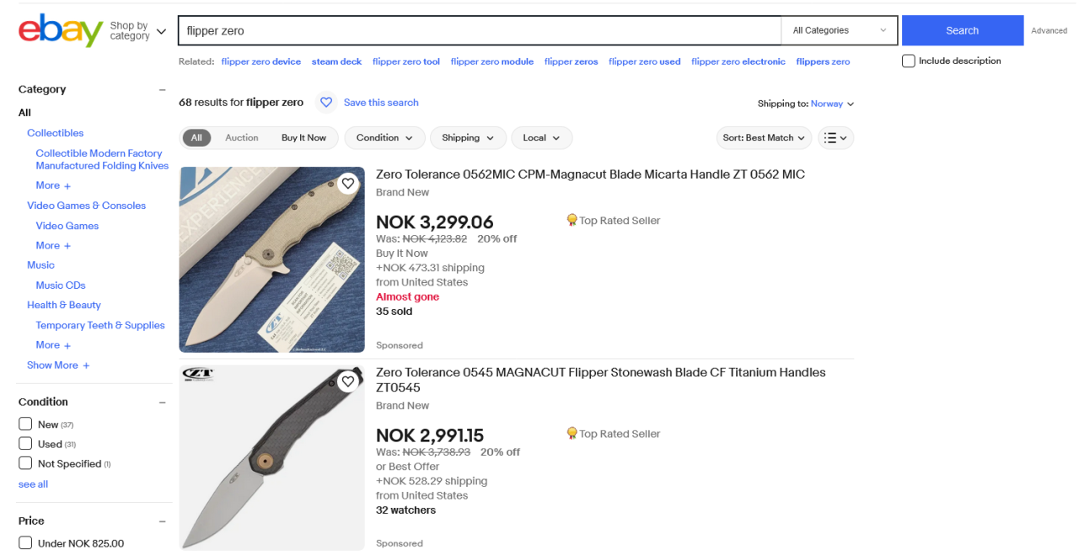Click the first knife listing thumbnail
Viewport: 1079px width, 555px height.
(x=271, y=259)
